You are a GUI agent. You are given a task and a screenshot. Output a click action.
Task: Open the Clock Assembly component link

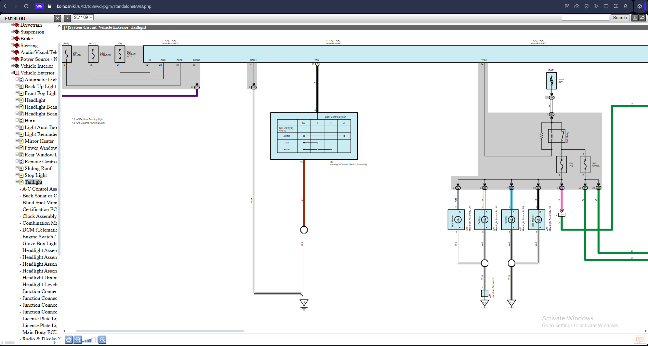39,216
